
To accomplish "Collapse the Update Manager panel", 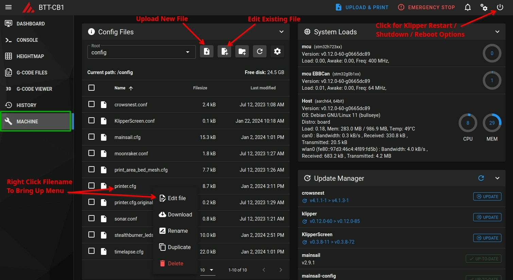I will click(x=497, y=178).
